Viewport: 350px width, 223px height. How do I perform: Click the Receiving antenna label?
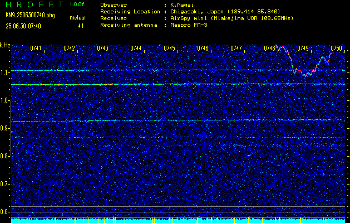129,25
